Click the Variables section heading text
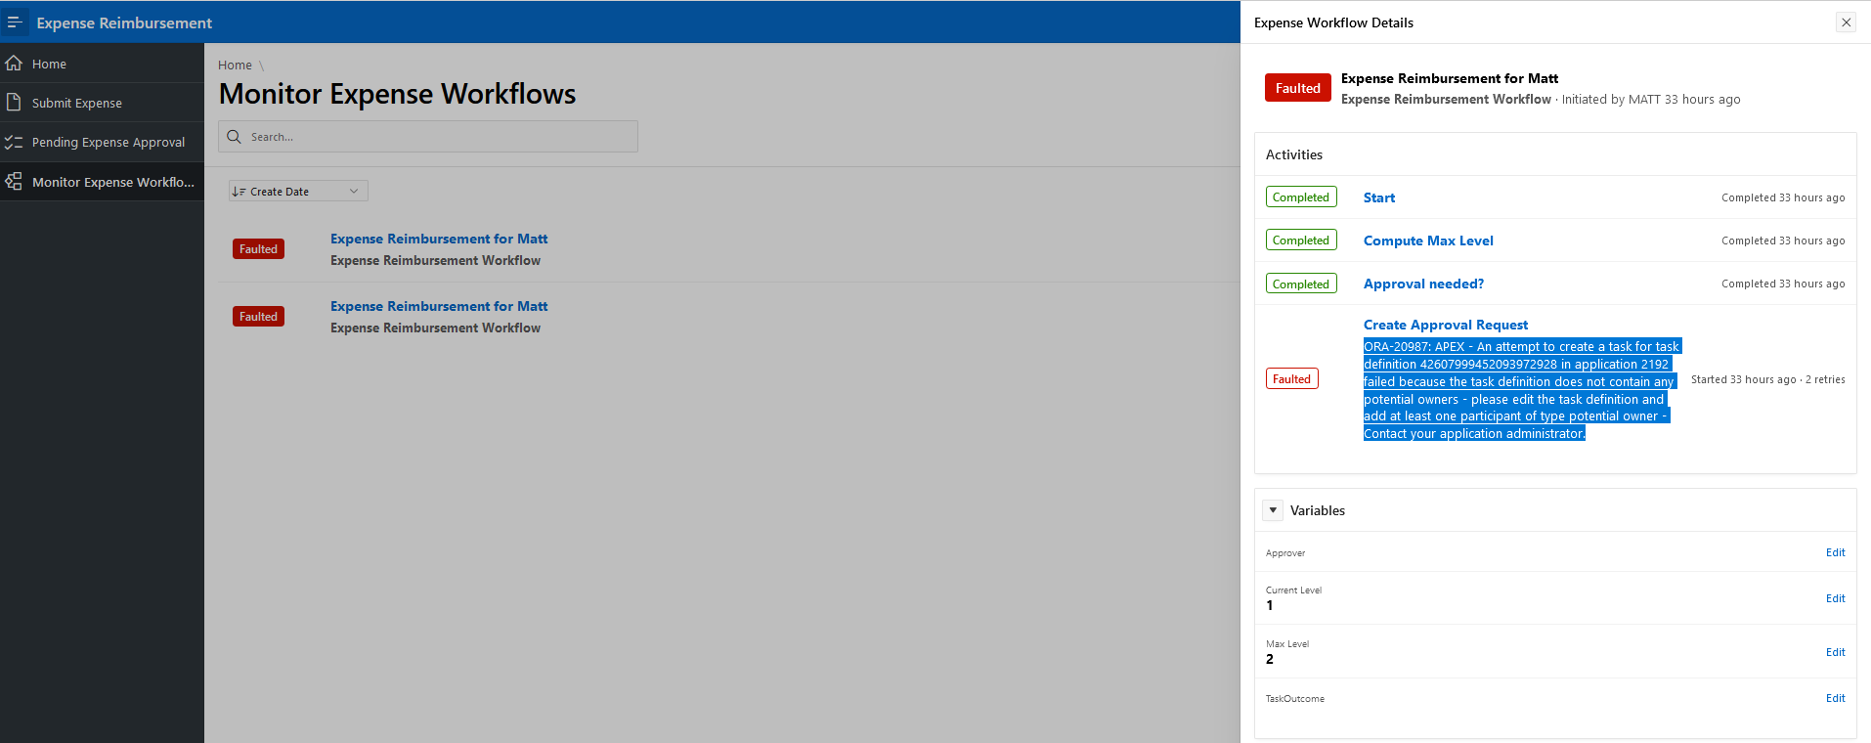 click(x=1317, y=510)
